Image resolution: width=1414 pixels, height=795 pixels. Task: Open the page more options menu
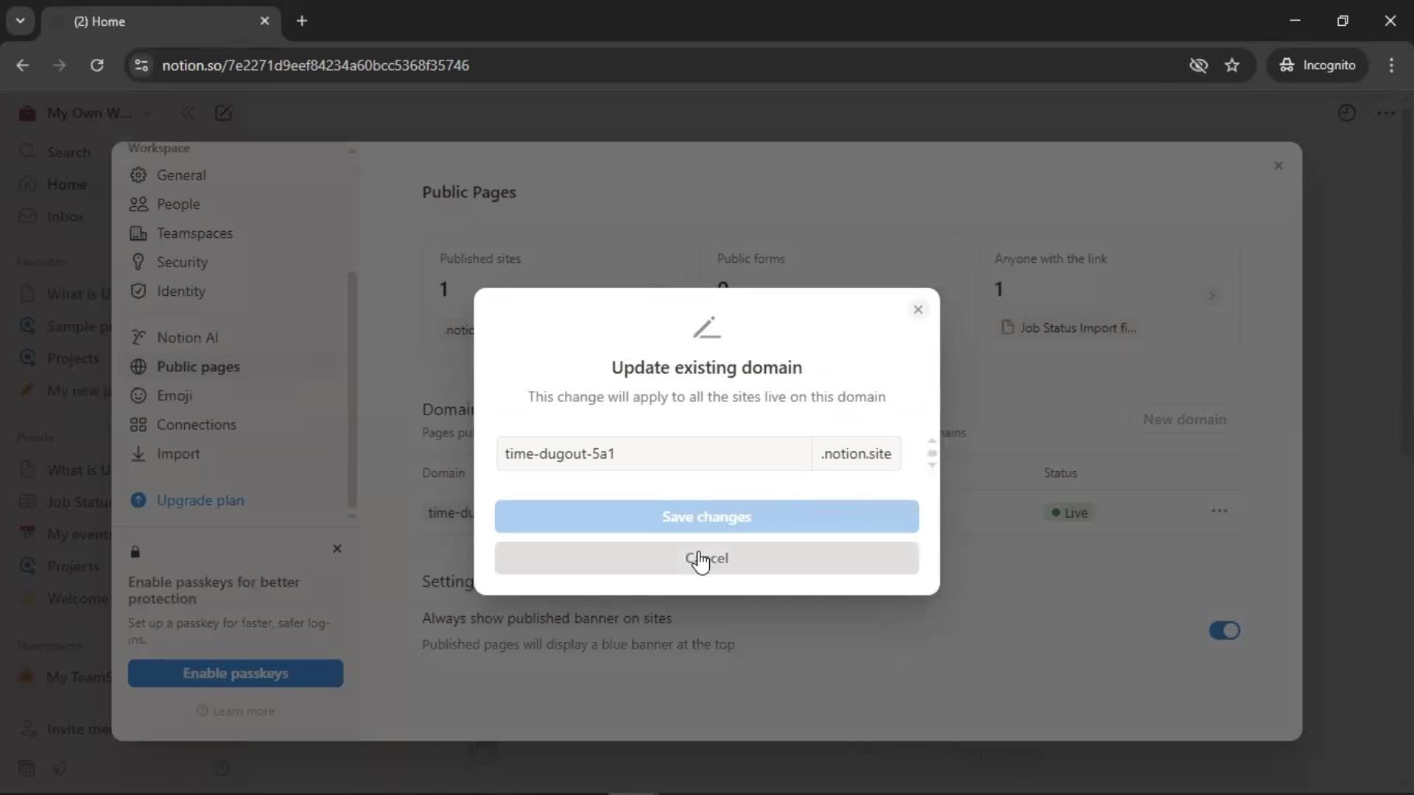pos(1386,113)
